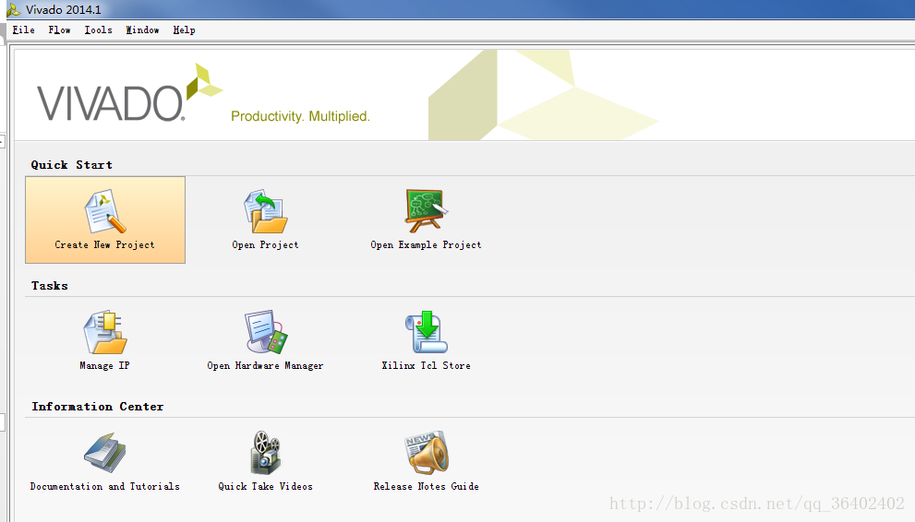Viewport: 915px width, 522px height.
Task: Open the Release Notes Guide megaphone icon
Action: (x=427, y=453)
